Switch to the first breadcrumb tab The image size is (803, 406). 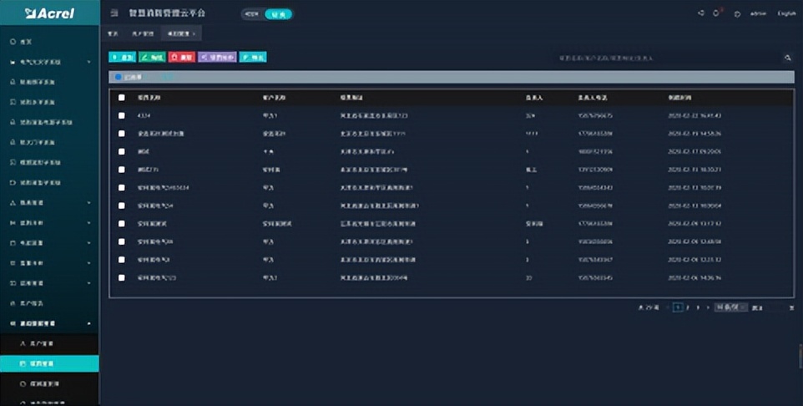tap(113, 34)
